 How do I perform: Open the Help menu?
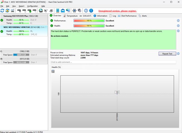click(x=43, y=6)
